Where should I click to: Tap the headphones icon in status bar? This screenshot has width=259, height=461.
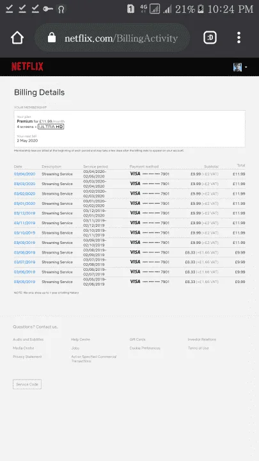61,9
